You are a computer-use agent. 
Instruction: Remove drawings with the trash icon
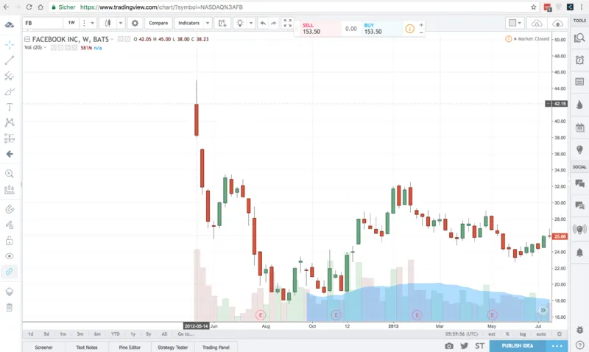coord(10,308)
